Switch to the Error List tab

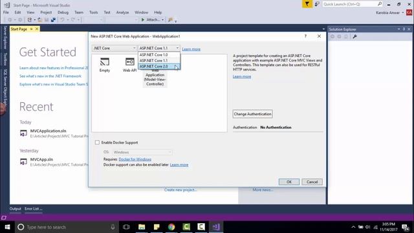click(x=33, y=208)
